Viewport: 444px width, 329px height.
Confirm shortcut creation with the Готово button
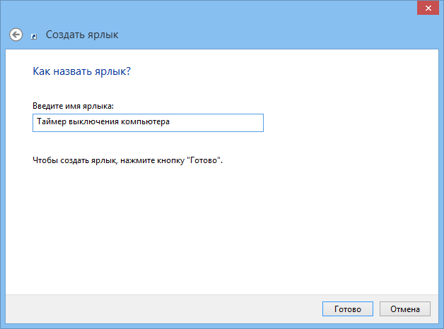(347, 309)
